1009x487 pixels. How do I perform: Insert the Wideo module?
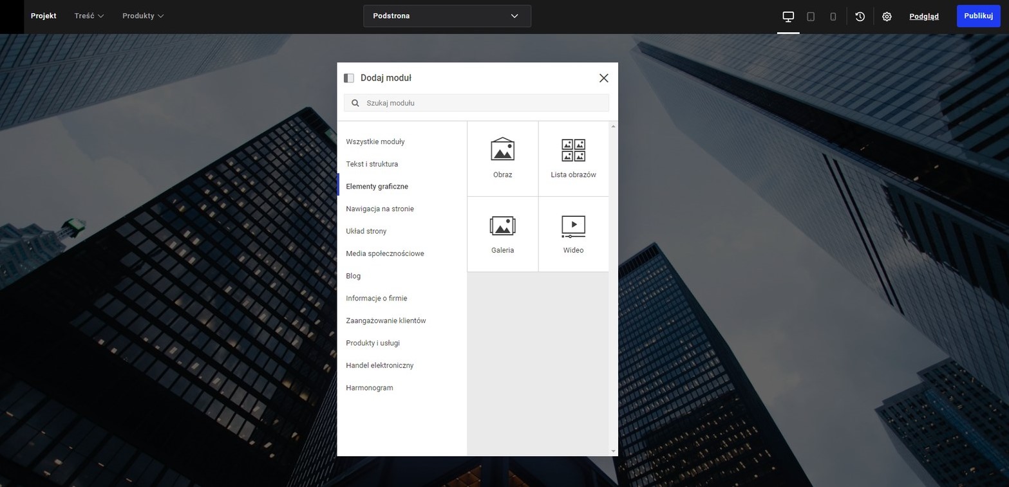click(x=573, y=234)
